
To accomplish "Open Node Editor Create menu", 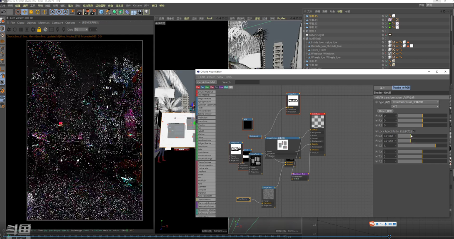I will click(211, 77).
